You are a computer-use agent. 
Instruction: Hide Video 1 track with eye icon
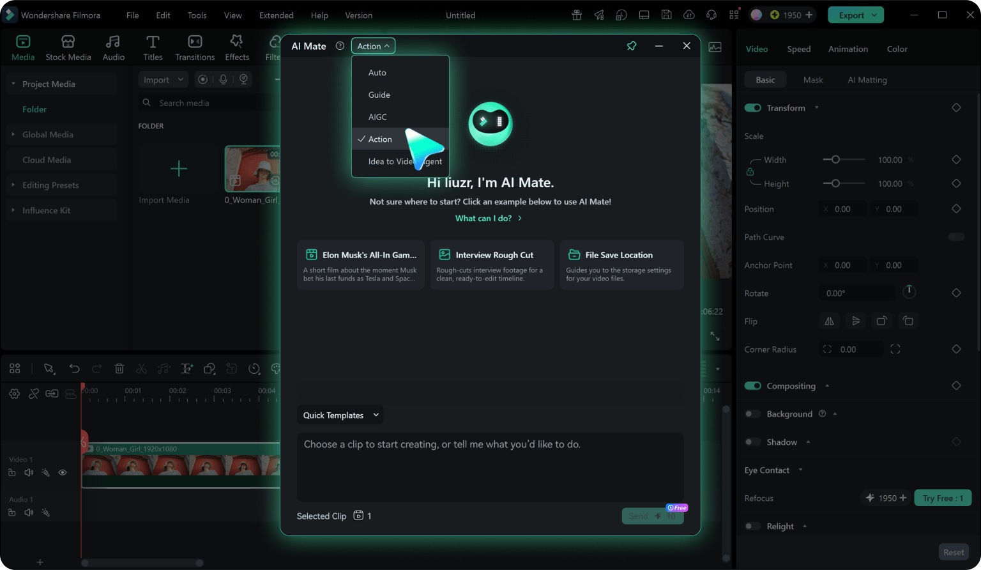pyautogui.click(x=63, y=473)
